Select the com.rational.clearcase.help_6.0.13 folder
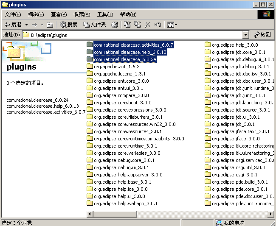 [130, 52]
